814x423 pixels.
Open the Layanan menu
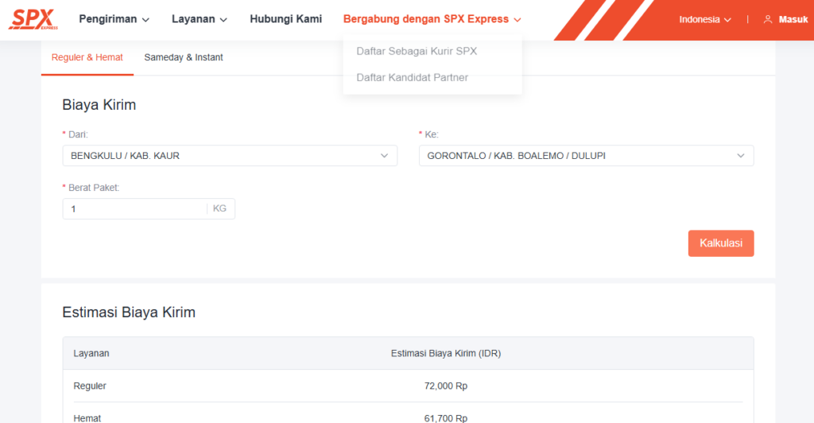(x=200, y=19)
